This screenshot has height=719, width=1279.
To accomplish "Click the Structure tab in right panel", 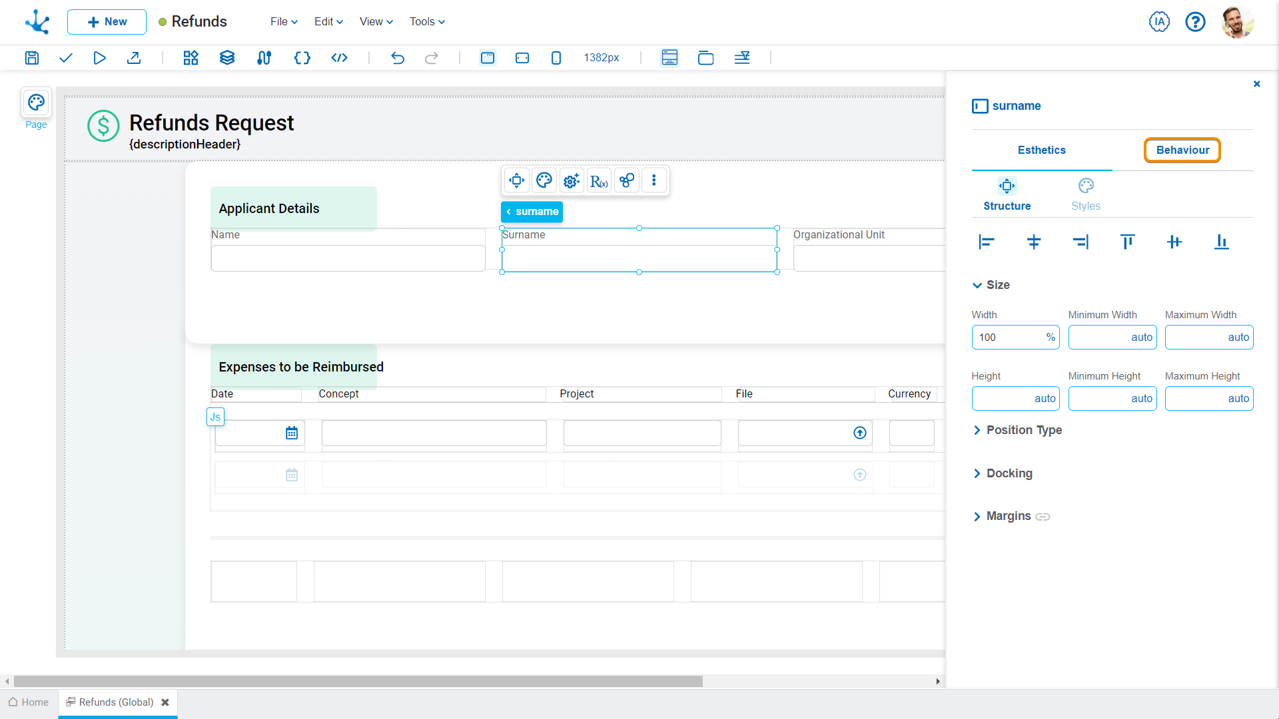I will pos(1007,194).
